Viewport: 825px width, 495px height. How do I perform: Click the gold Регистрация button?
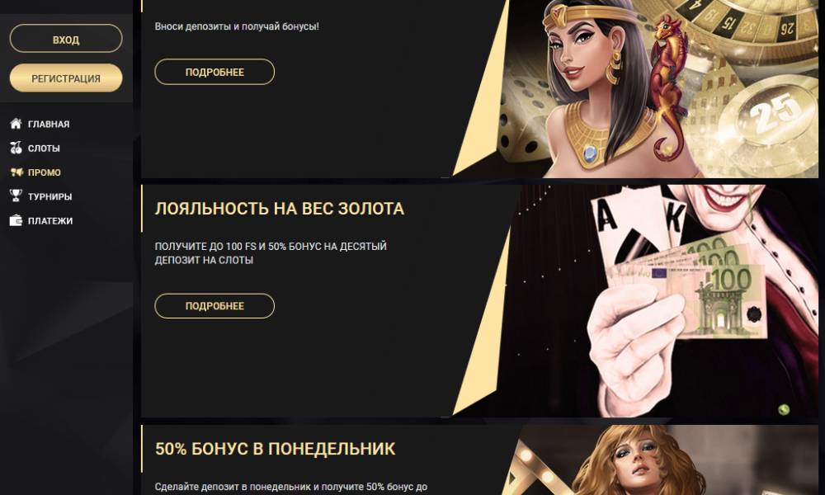click(x=66, y=78)
